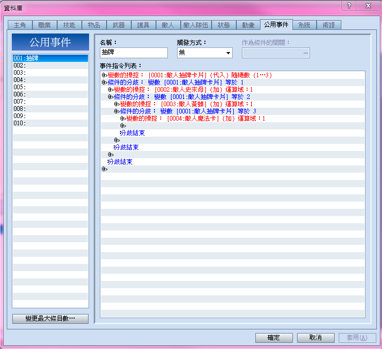Select the last empty @> command line
Viewport: 382px width, 349px height.
[233, 169]
